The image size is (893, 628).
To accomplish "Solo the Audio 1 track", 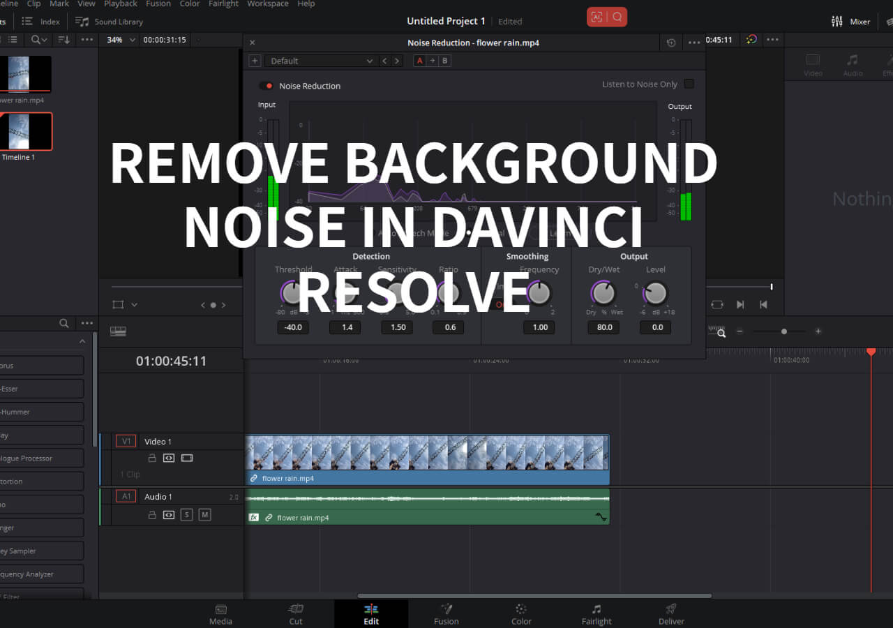I will pyautogui.click(x=186, y=515).
